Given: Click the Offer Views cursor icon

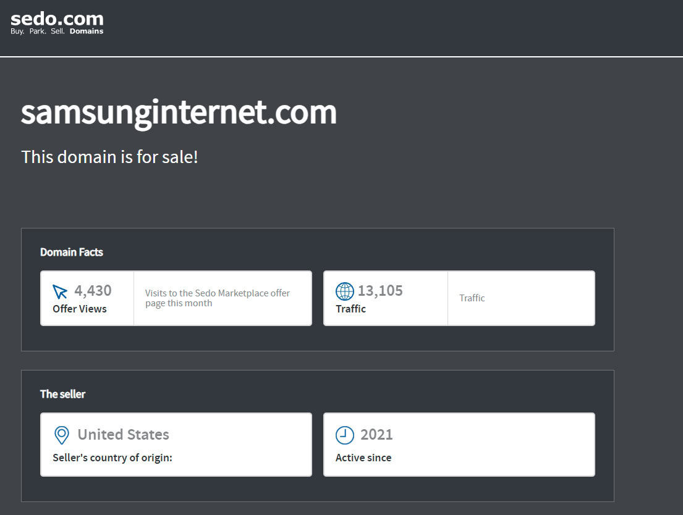Looking at the screenshot, I should coord(60,291).
